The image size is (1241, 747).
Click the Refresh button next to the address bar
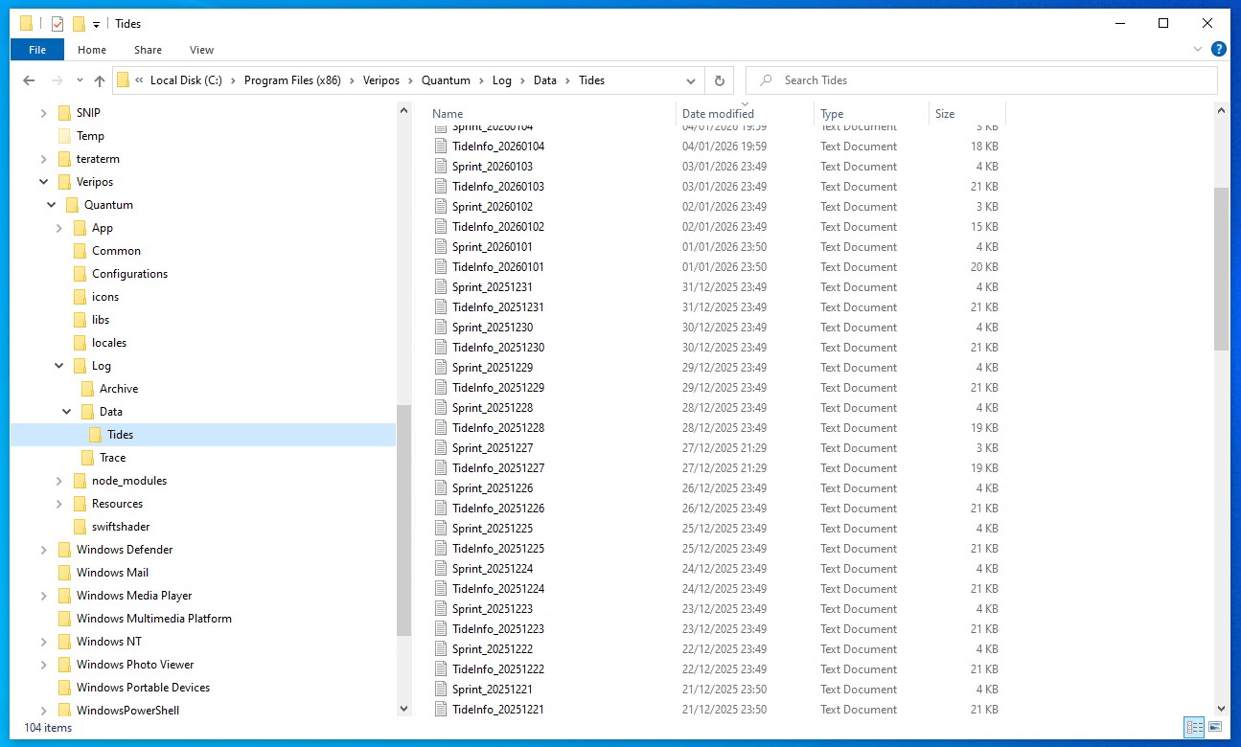click(719, 80)
